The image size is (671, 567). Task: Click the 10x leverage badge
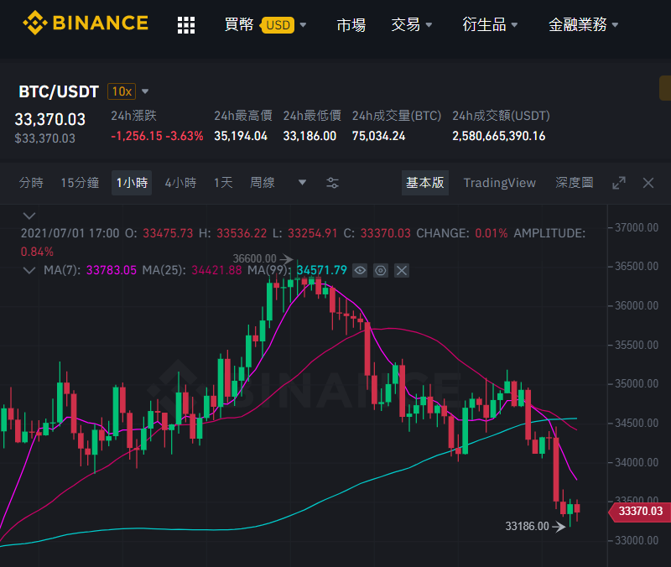(x=122, y=91)
